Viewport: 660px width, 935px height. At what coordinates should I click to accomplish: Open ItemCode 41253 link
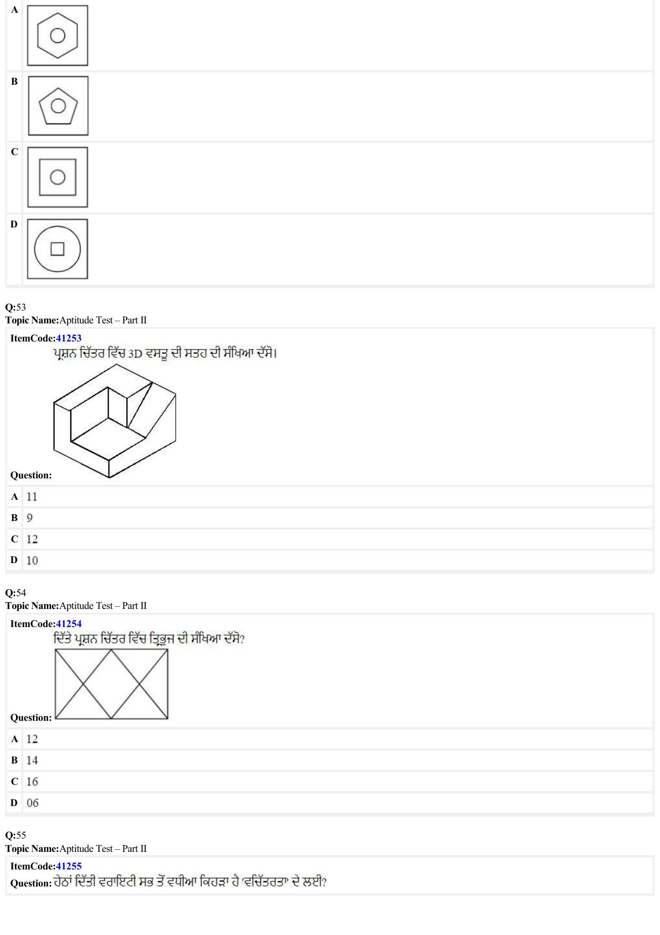tap(69, 338)
